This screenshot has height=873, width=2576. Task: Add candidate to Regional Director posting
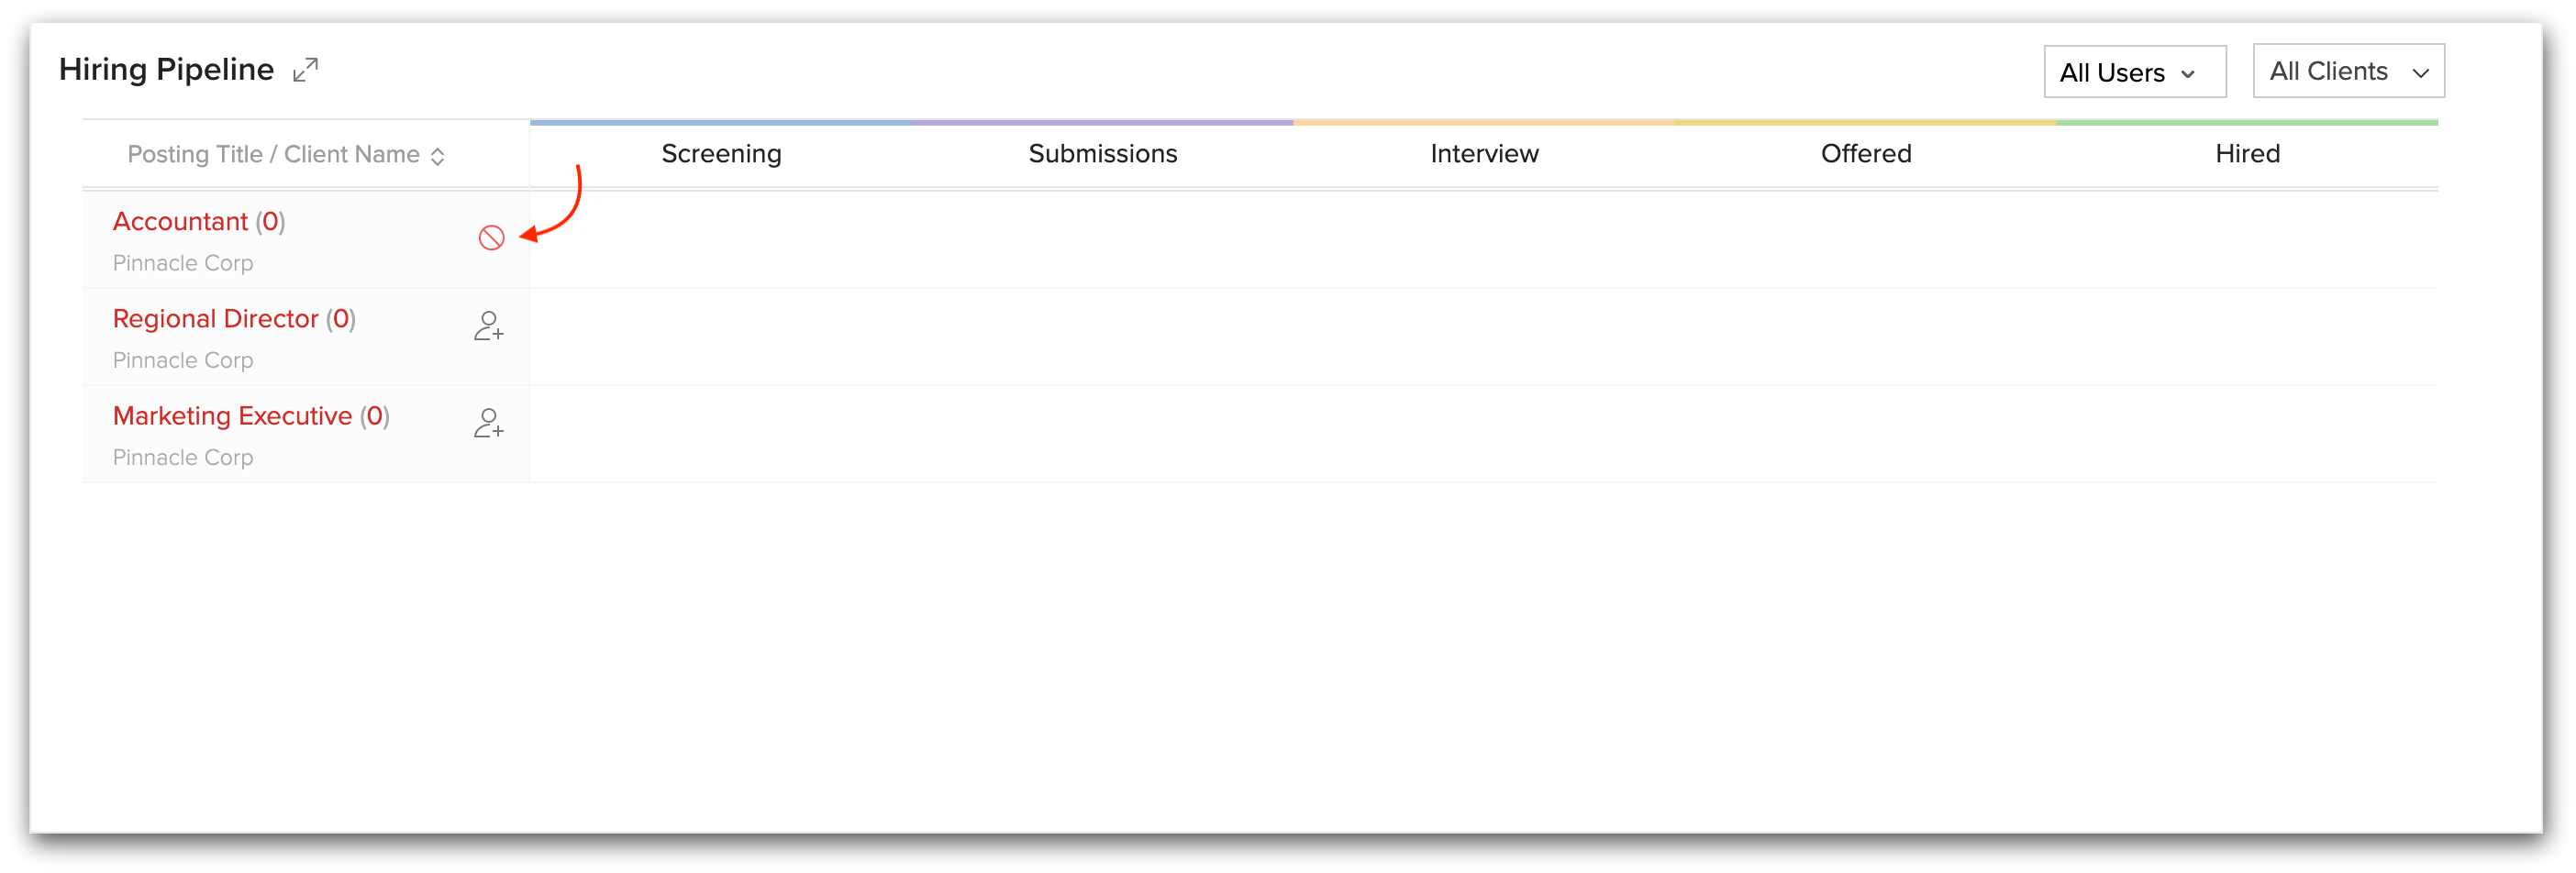coord(488,326)
